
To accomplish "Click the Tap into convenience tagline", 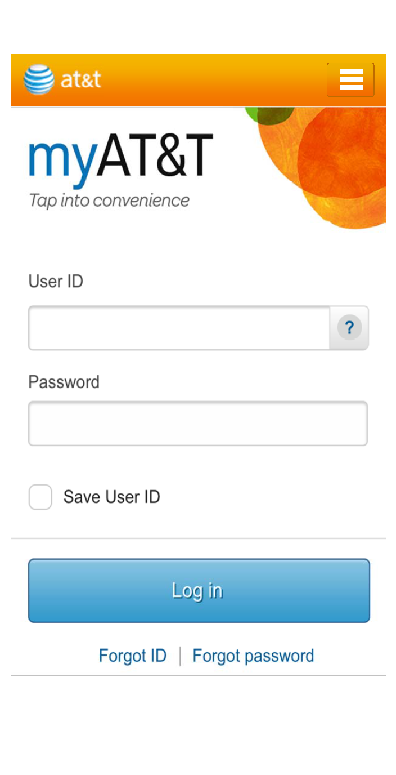I will [109, 201].
